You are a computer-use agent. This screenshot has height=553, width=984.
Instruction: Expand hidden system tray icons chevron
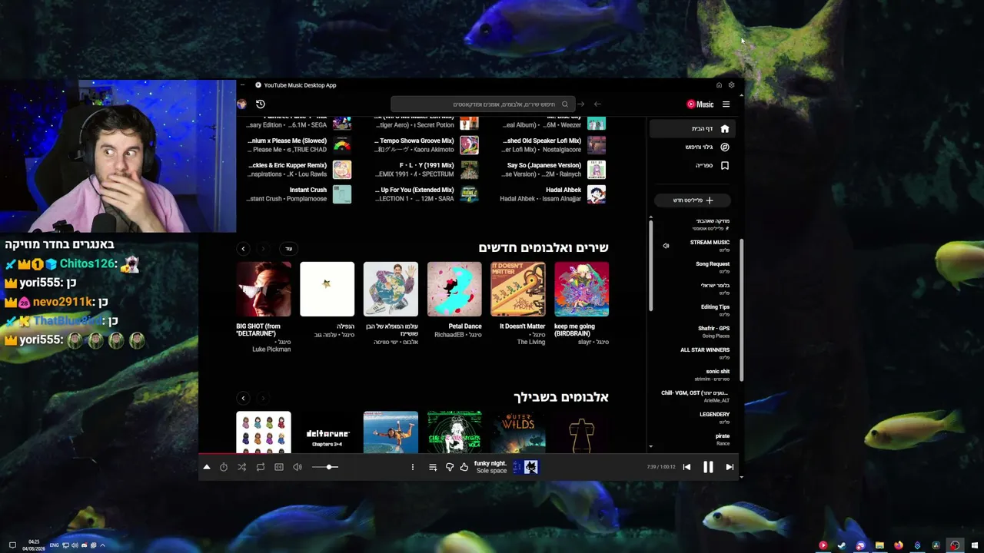tap(102, 545)
